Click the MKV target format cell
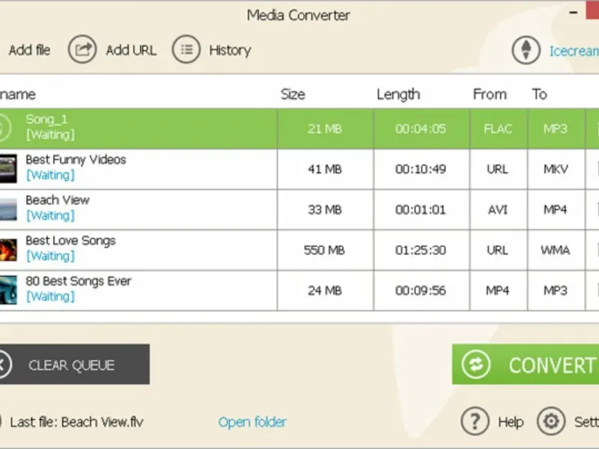Screen dimensions: 599x449 (556, 169)
